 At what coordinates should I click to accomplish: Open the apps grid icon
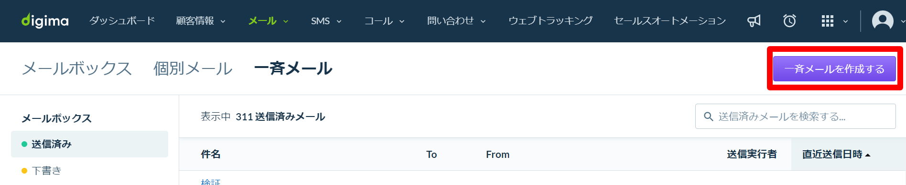(x=827, y=21)
